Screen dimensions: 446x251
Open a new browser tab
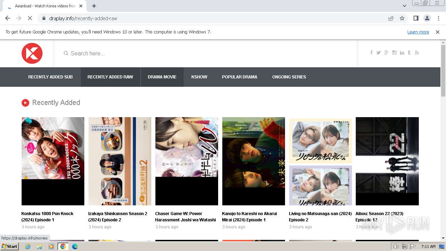pyautogui.click(x=94, y=6)
